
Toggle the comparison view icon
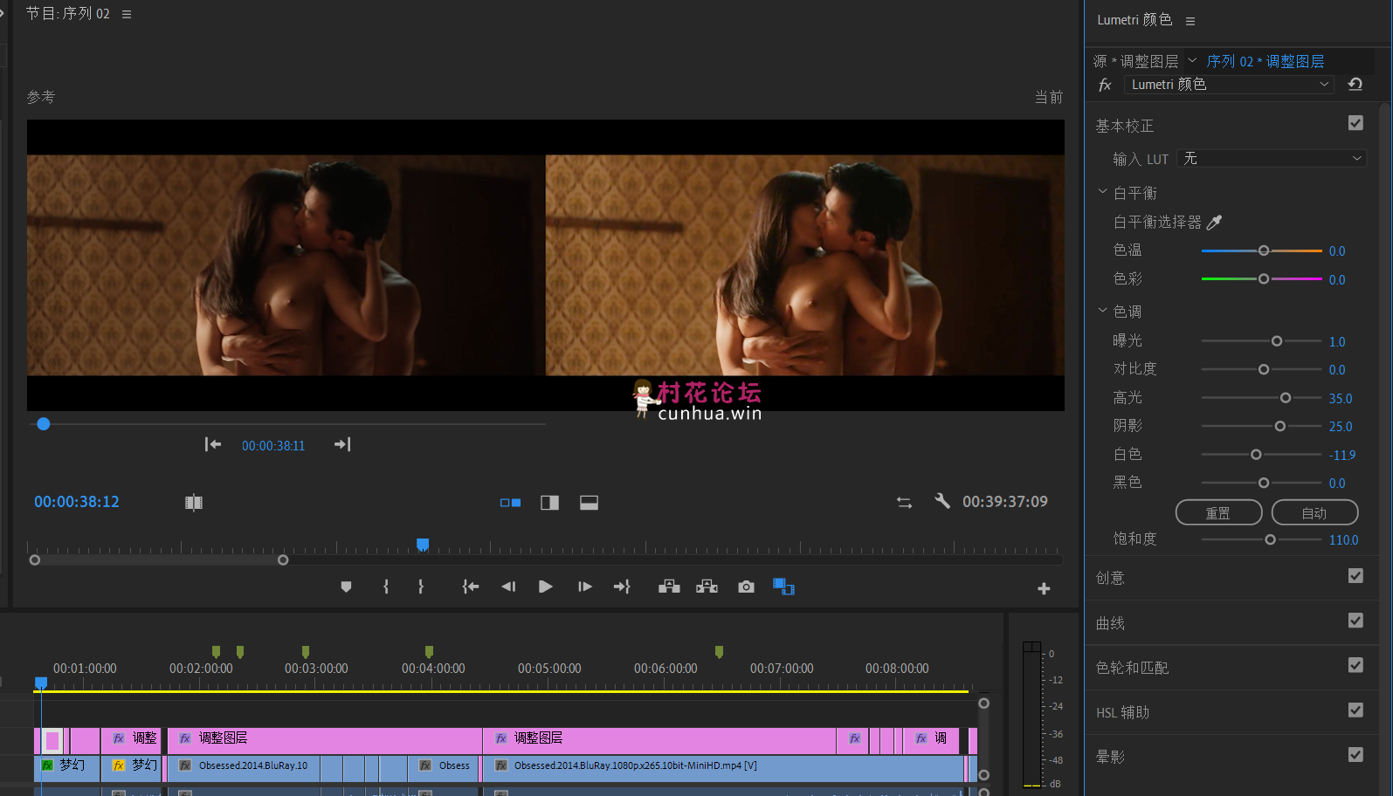coord(783,587)
